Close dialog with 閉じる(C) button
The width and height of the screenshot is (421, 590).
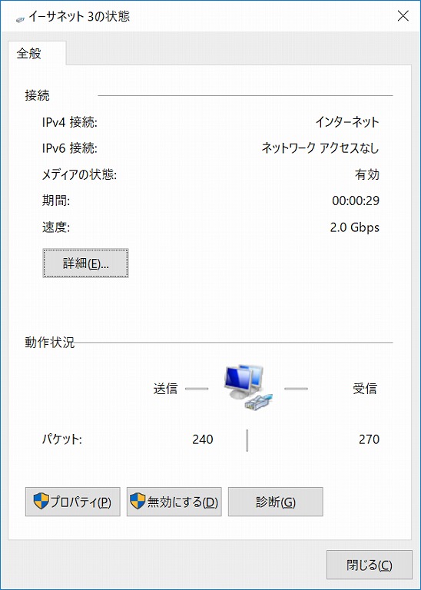coord(369,565)
